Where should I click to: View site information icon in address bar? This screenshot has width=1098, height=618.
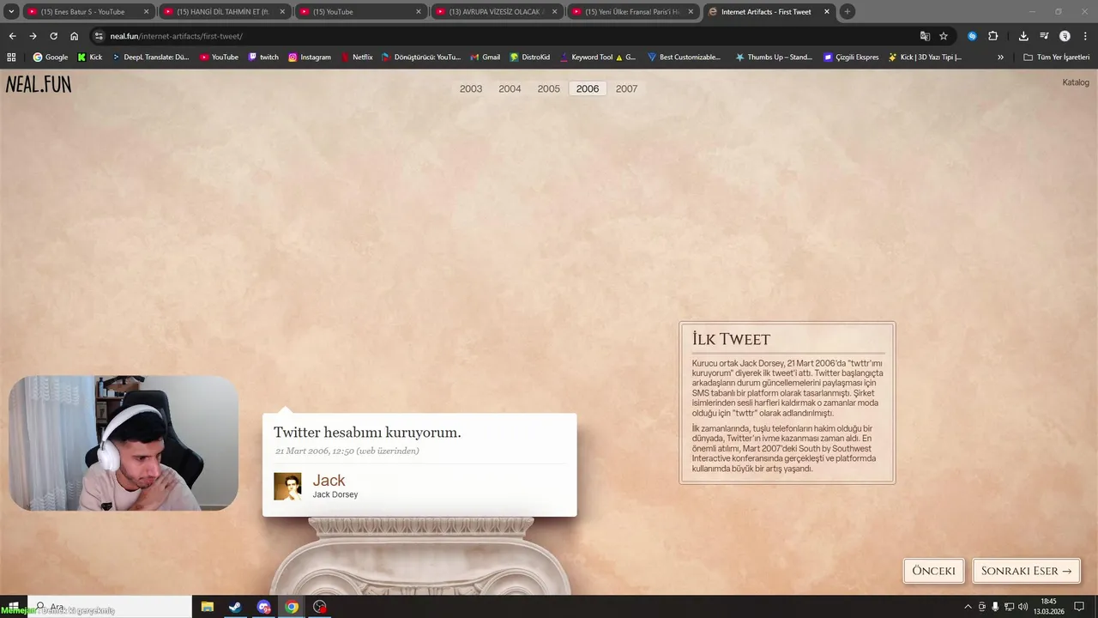[99, 36]
